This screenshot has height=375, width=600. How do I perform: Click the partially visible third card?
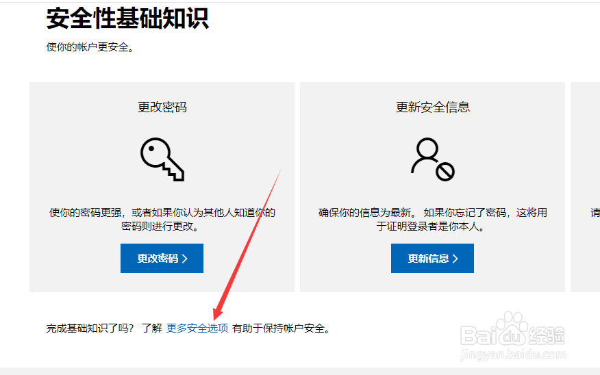coord(586,187)
